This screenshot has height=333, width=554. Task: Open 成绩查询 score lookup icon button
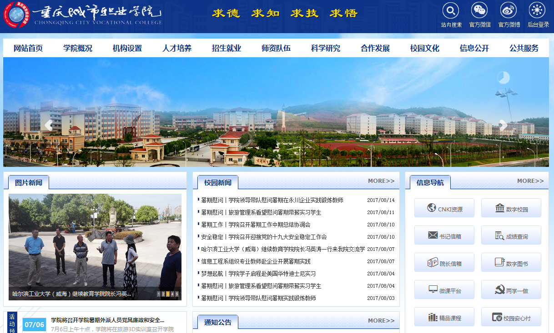(x=511, y=235)
